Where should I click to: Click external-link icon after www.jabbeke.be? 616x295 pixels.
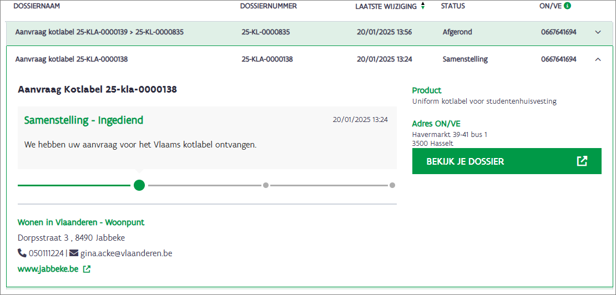click(x=87, y=269)
